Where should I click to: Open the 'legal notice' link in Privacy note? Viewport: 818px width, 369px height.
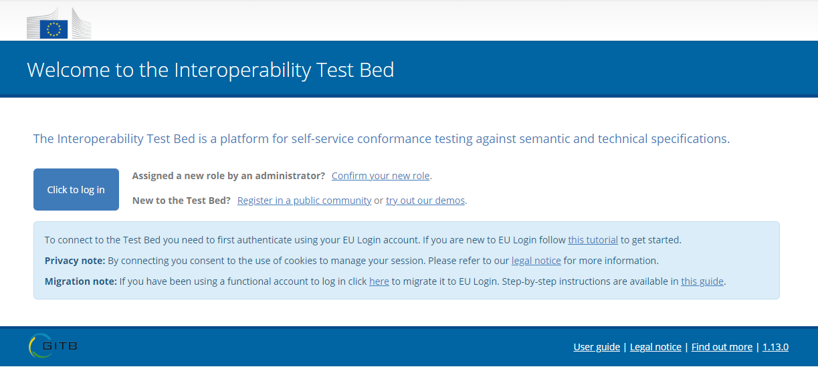pos(536,261)
